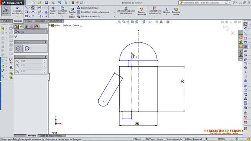This screenshot has width=251, height=141.
Task: Open Déplacer les entités dropdown arrow
Action: [114, 16]
